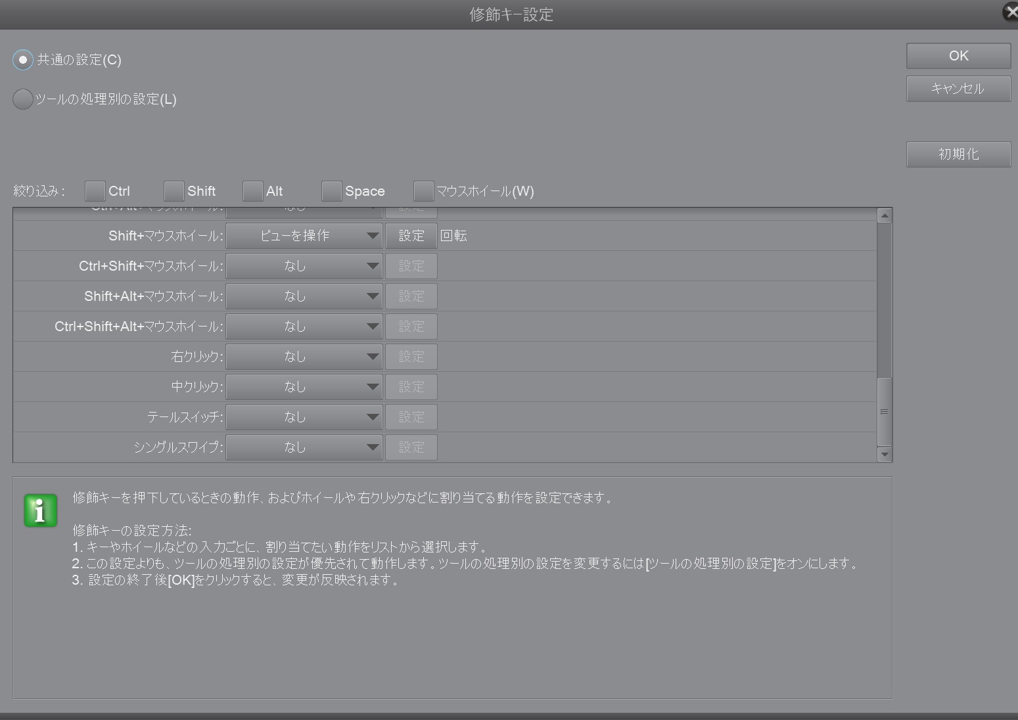Open the シングルスワイプ action dropdown

pyautogui.click(x=304, y=447)
